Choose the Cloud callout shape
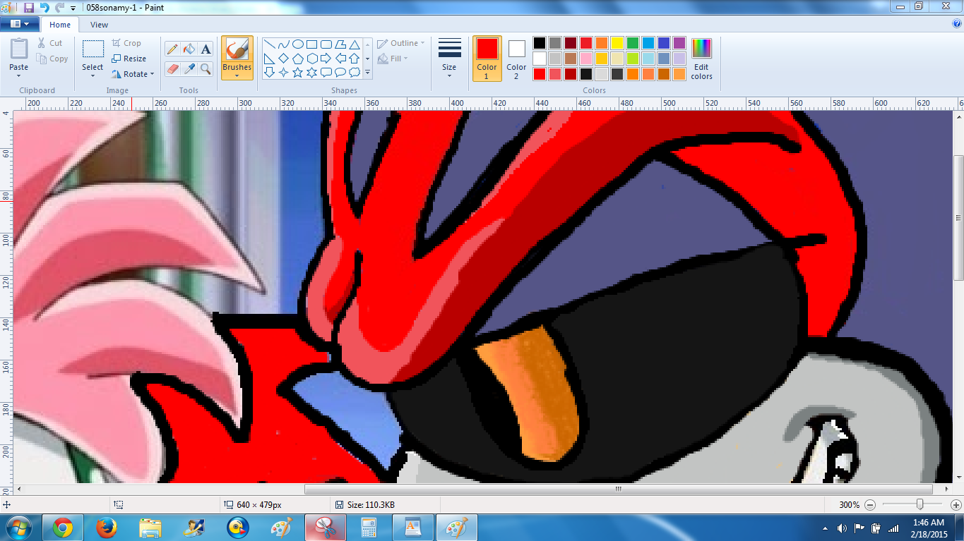The image size is (964, 541). [354, 72]
